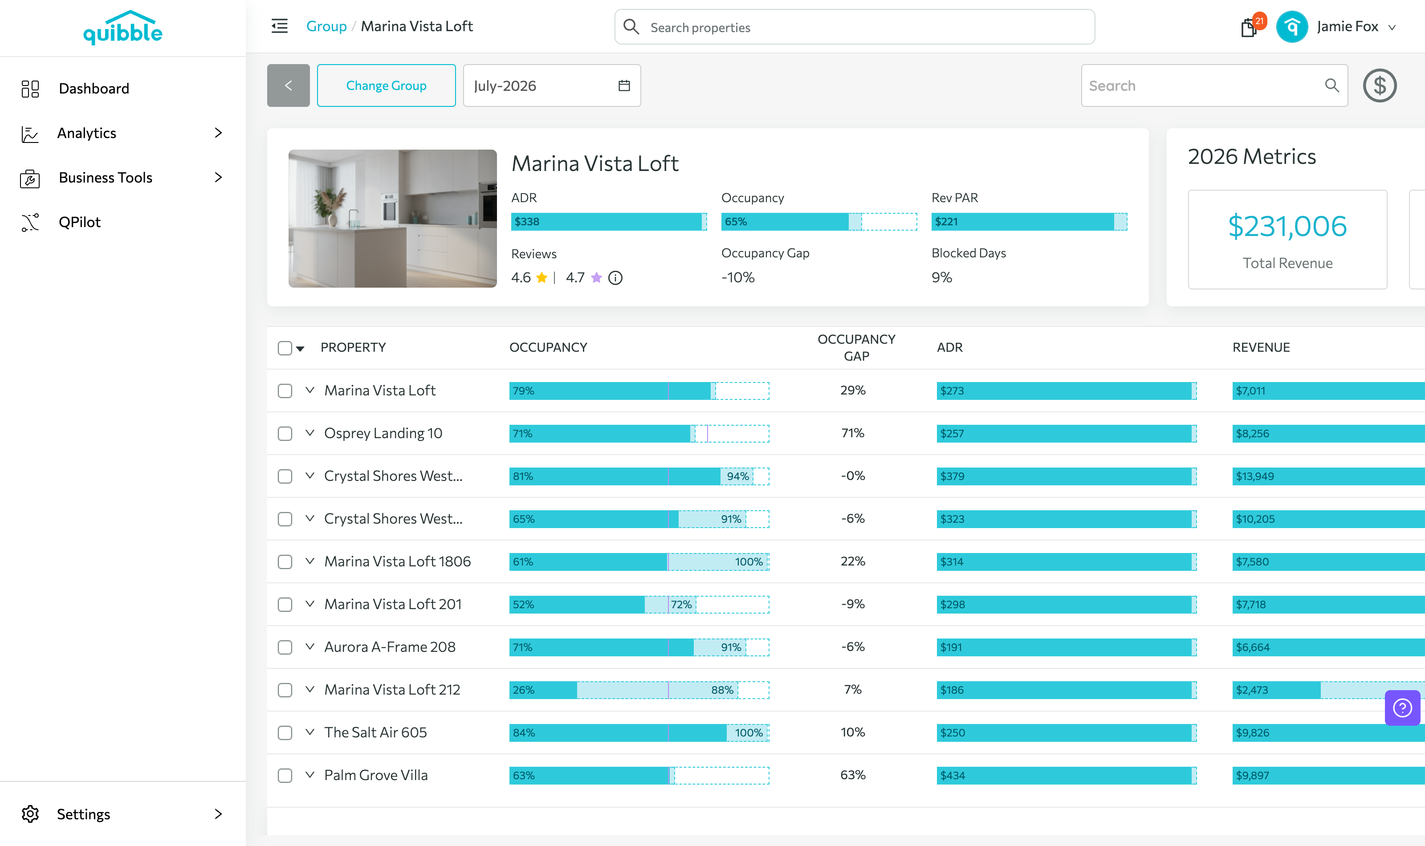The width and height of the screenshot is (1425, 846).
Task: Click the dollar sign currency icon
Action: click(x=1380, y=85)
